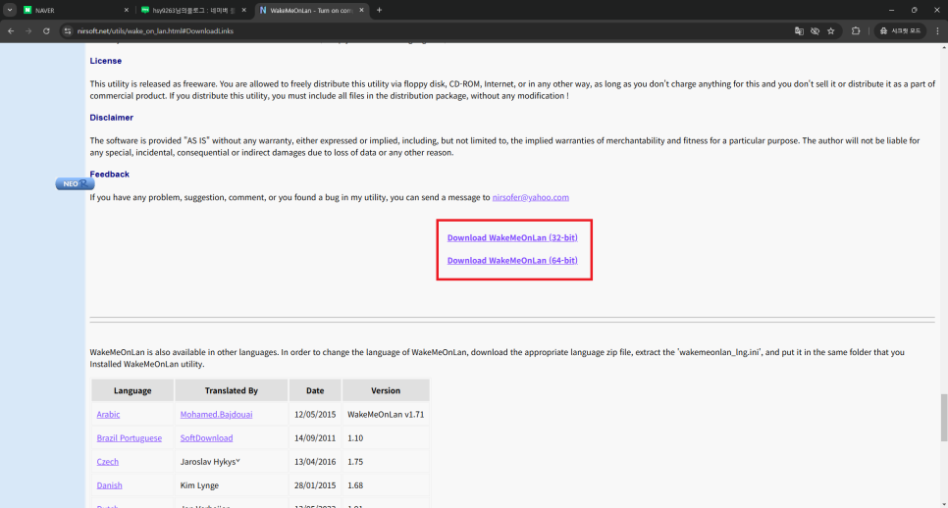
Task: Bookmark this page with the star
Action: pyautogui.click(x=830, y=30)
